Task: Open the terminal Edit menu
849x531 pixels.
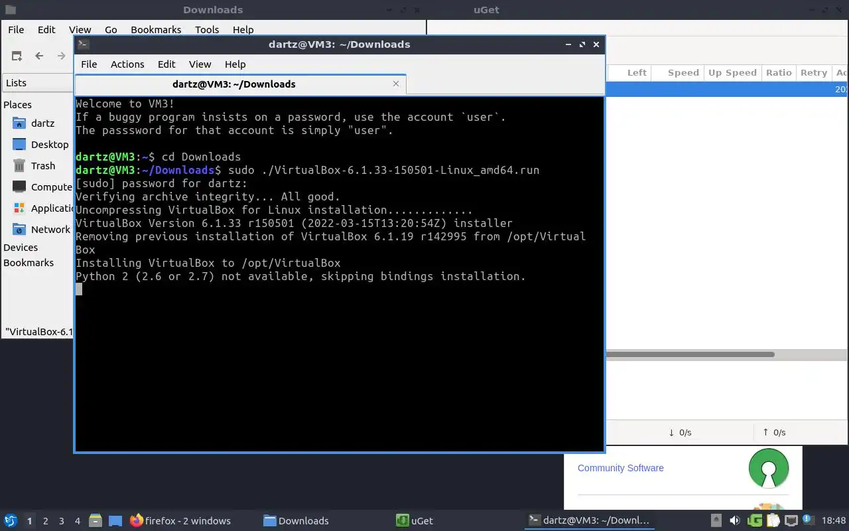Action: click(166, 64)
